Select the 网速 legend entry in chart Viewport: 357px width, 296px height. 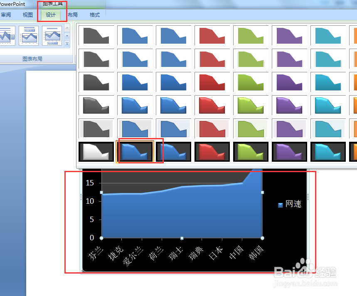pyautogui.click(x=290, y=204)
